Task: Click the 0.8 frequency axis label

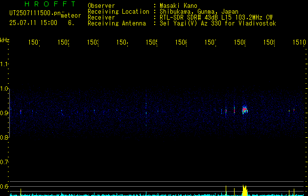Action: [4, 138]
